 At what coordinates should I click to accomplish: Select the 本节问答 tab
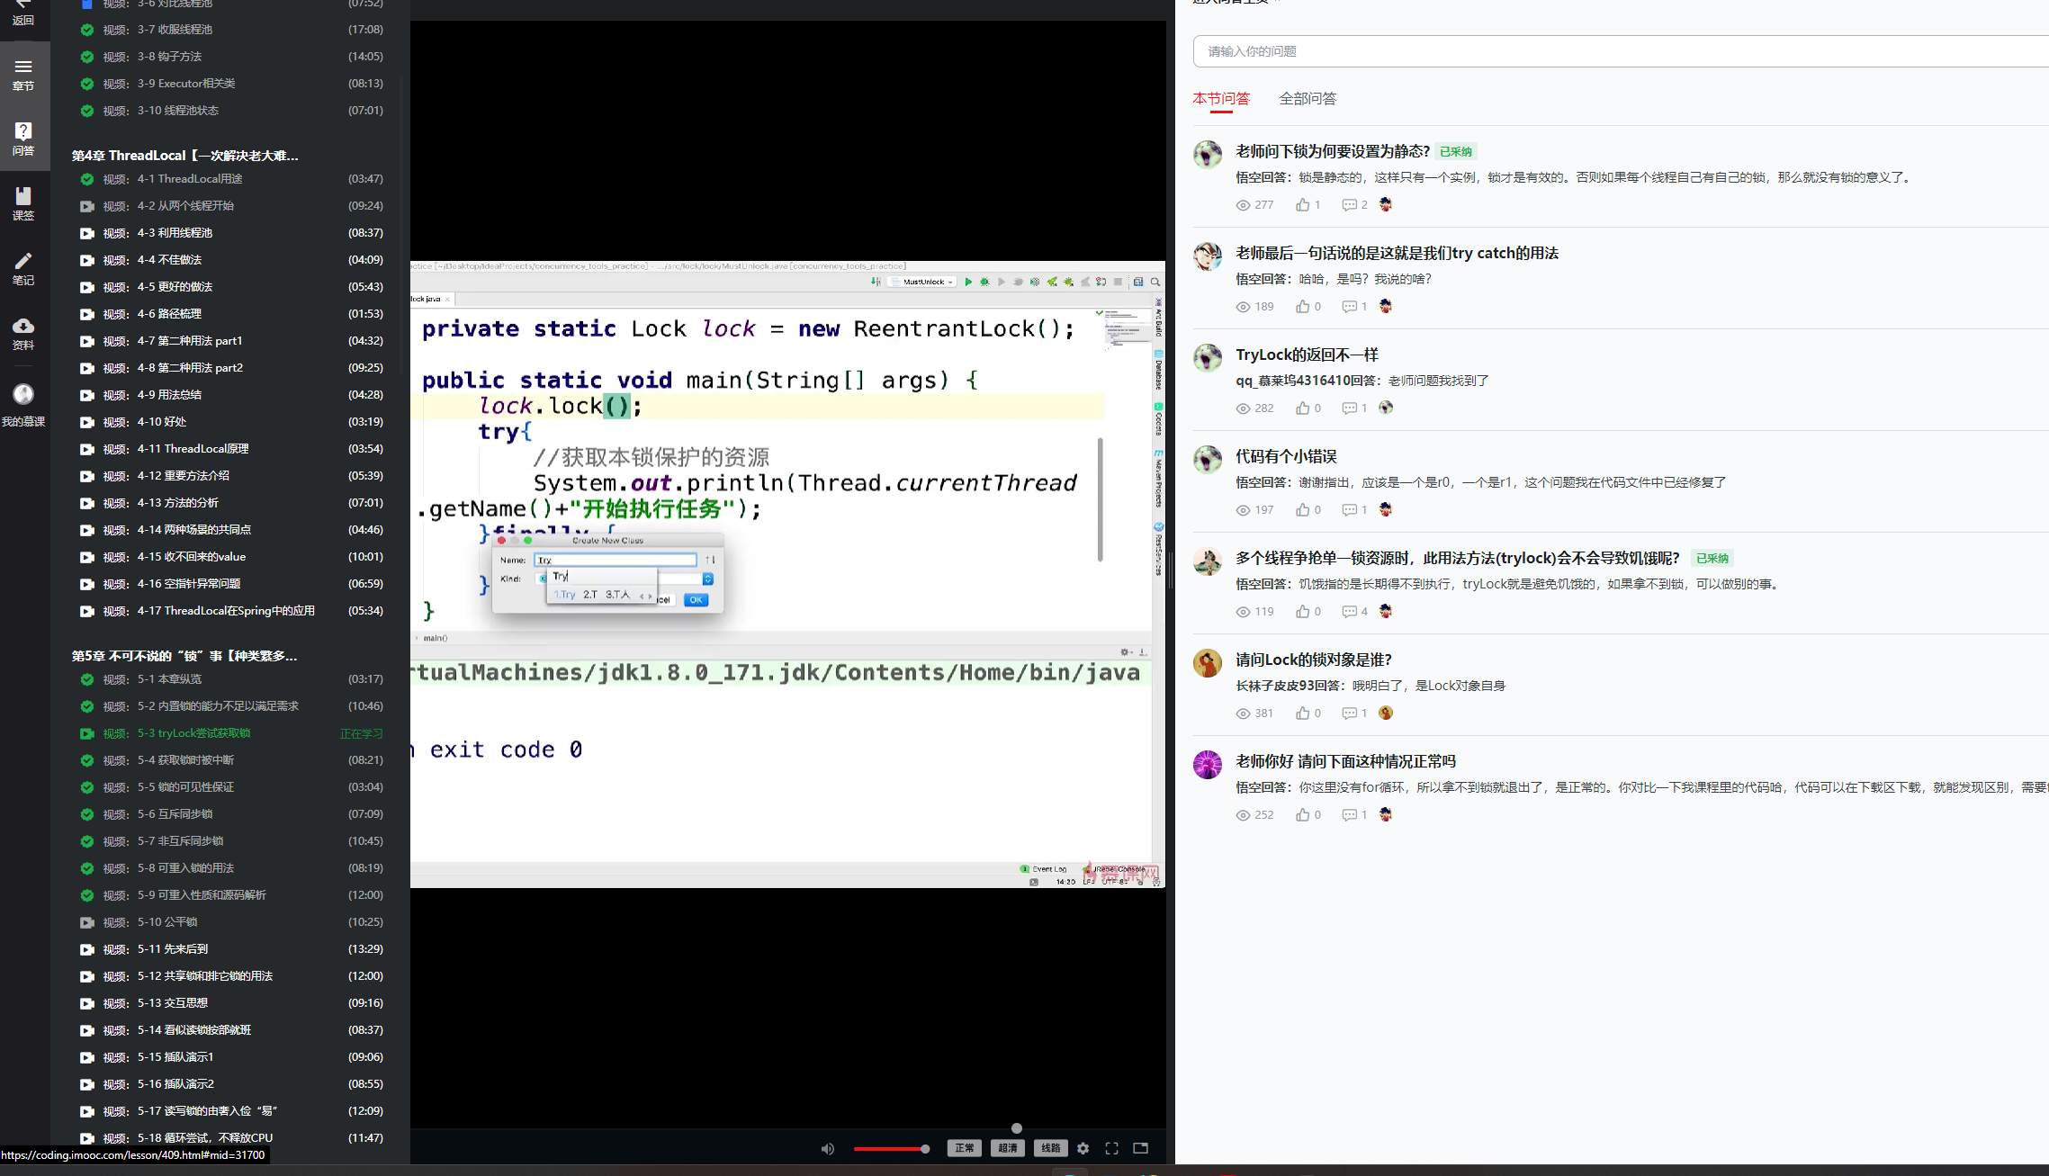[1221, 99]
